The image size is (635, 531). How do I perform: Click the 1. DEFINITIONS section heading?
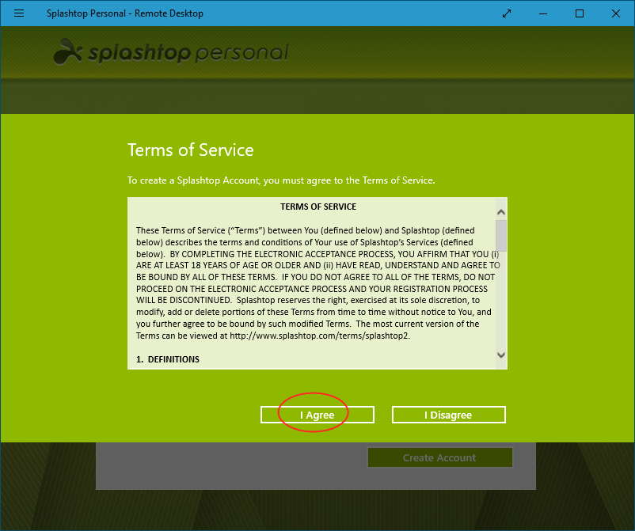(x=168, y=359)
